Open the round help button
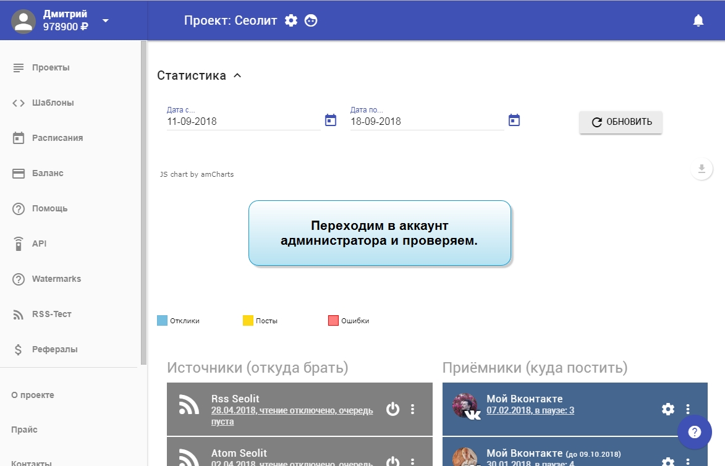Screen dimensions: 725x466 [x=694, y=431]
